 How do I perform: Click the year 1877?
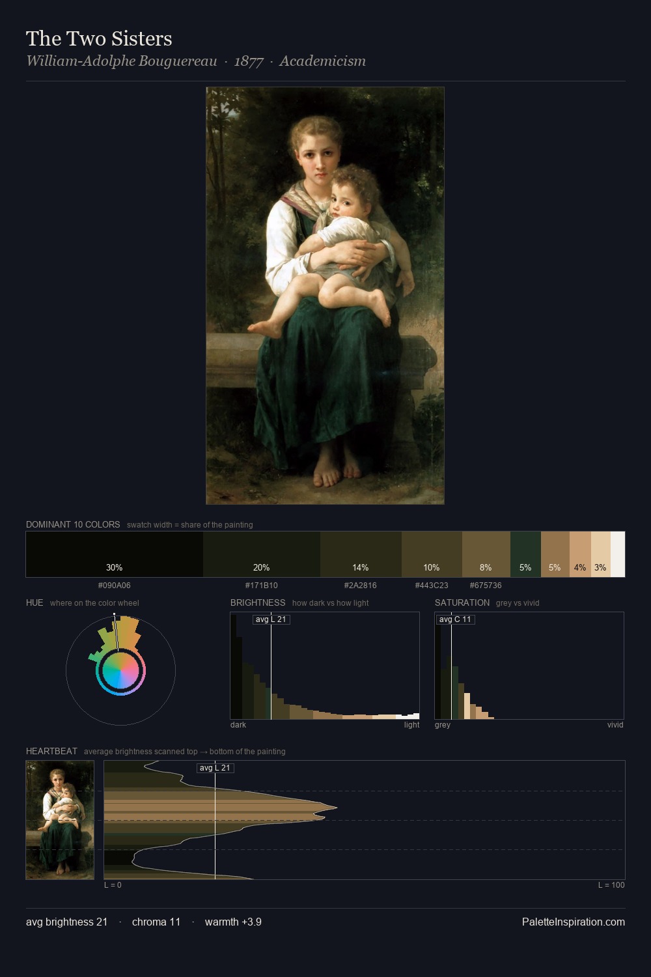(249, 61)
